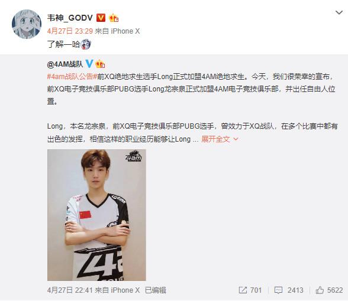
Task: Click the 来自 iPhone X source link at top
Action: pyautogui.click(x=117, y=31)
